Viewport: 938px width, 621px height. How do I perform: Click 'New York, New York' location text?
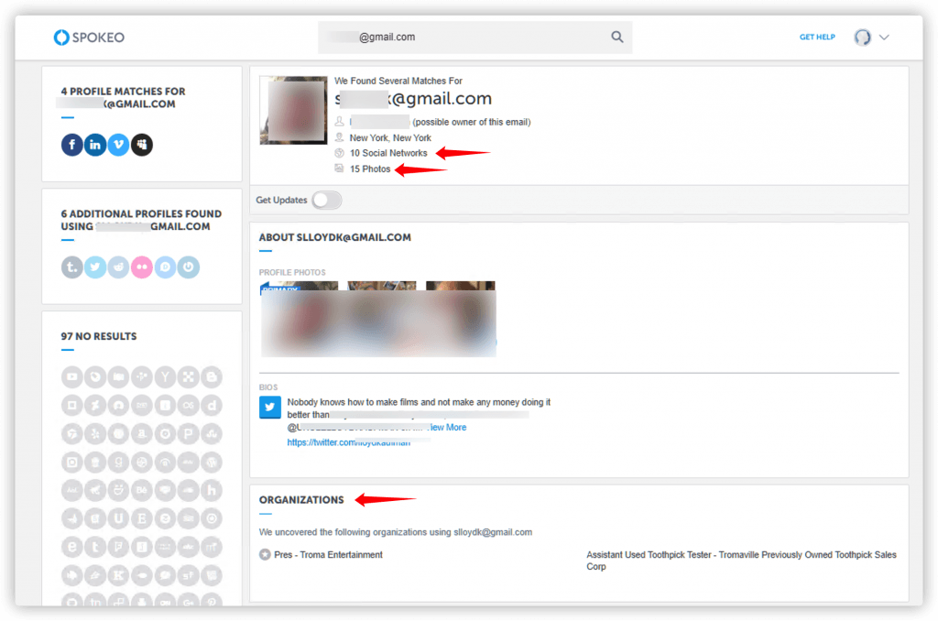click(x=390, y=137)
